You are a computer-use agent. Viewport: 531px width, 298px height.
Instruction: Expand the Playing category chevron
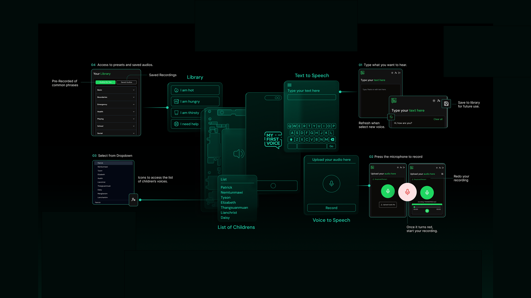click(134, 119)
